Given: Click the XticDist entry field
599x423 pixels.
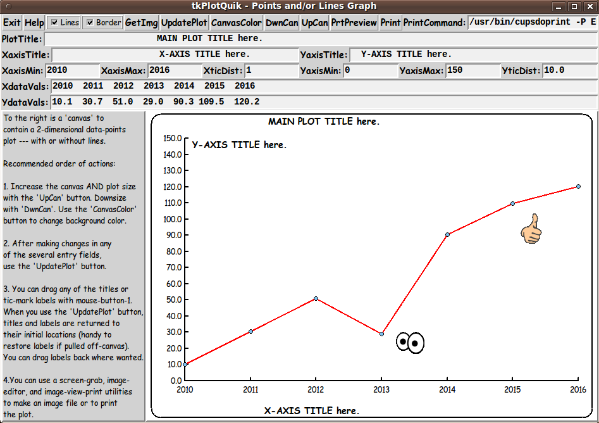Looking at the screenshot, I should [271, 71].
